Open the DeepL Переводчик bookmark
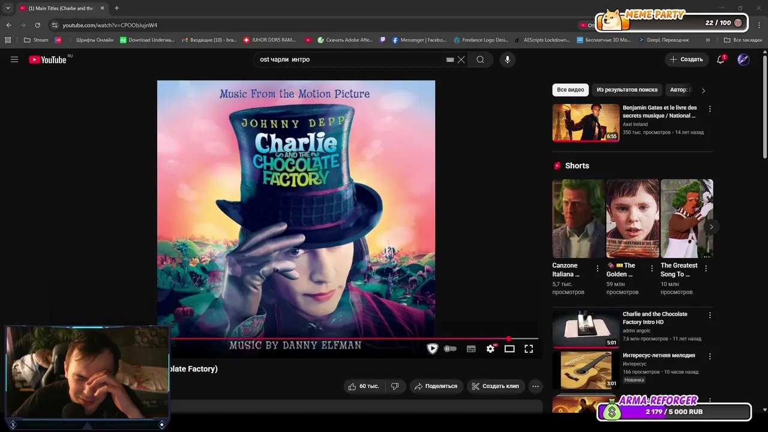 pos(663,40)
